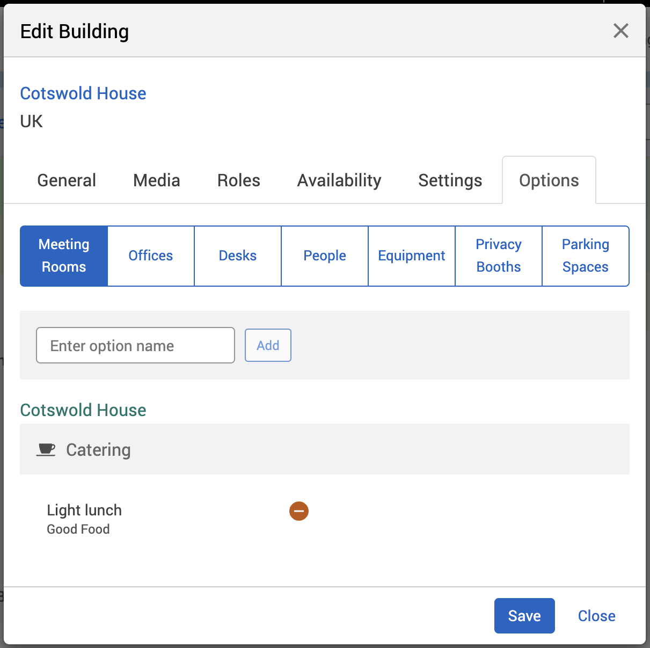
Task: Switch to Offices options
Action: coord(151,256)
